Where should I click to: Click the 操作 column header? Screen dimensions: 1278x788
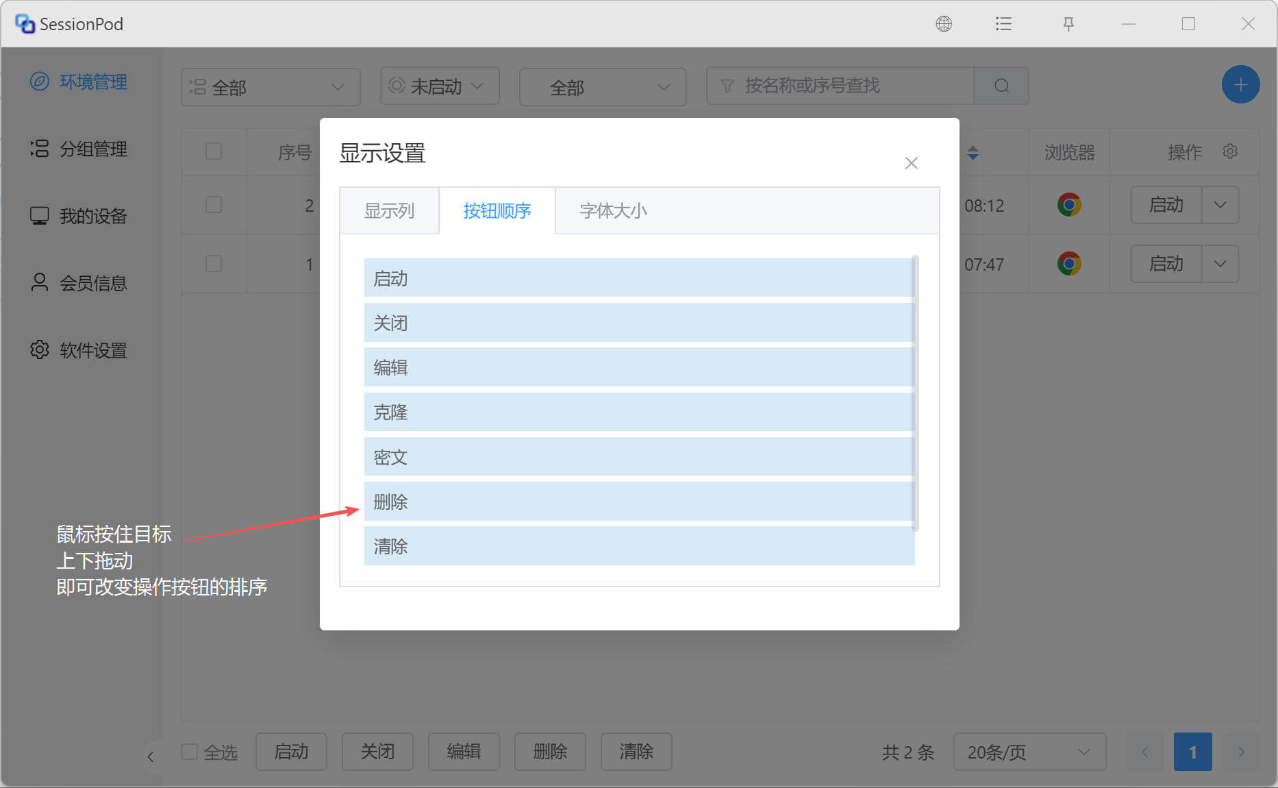pyautogui.click(x=1185, y=152)
